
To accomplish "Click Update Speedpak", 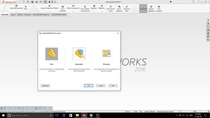I will 151,9.
